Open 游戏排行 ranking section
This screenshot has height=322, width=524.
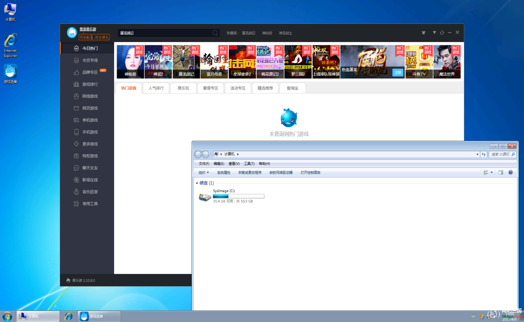click(x=87, y=84)
